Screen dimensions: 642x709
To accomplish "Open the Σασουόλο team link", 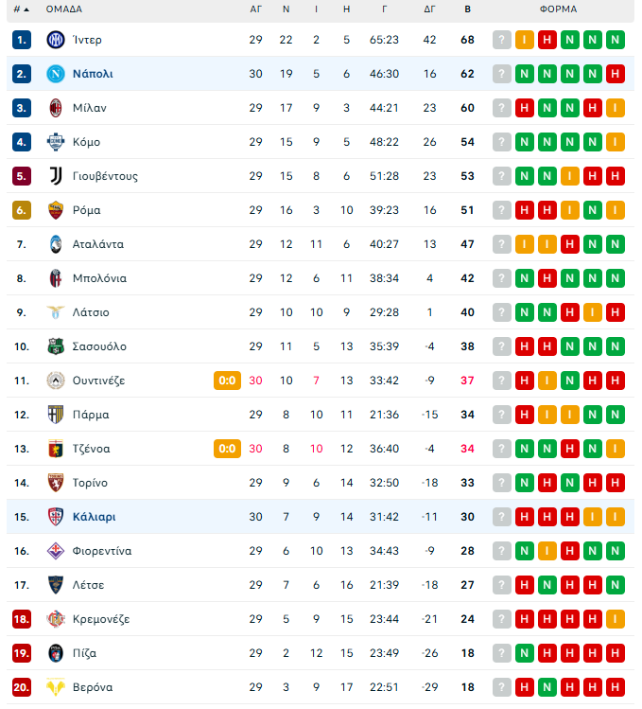I will tap(99, 346).
